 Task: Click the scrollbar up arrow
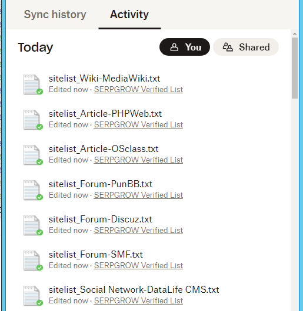(x=295, y=34)
